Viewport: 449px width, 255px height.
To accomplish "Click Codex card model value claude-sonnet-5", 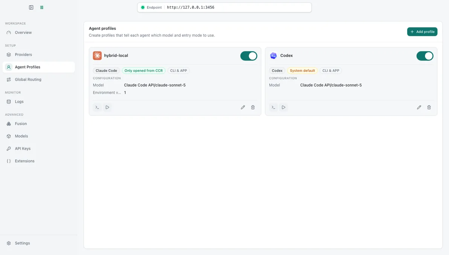I will pyautogui.click(x=331, y=85).
